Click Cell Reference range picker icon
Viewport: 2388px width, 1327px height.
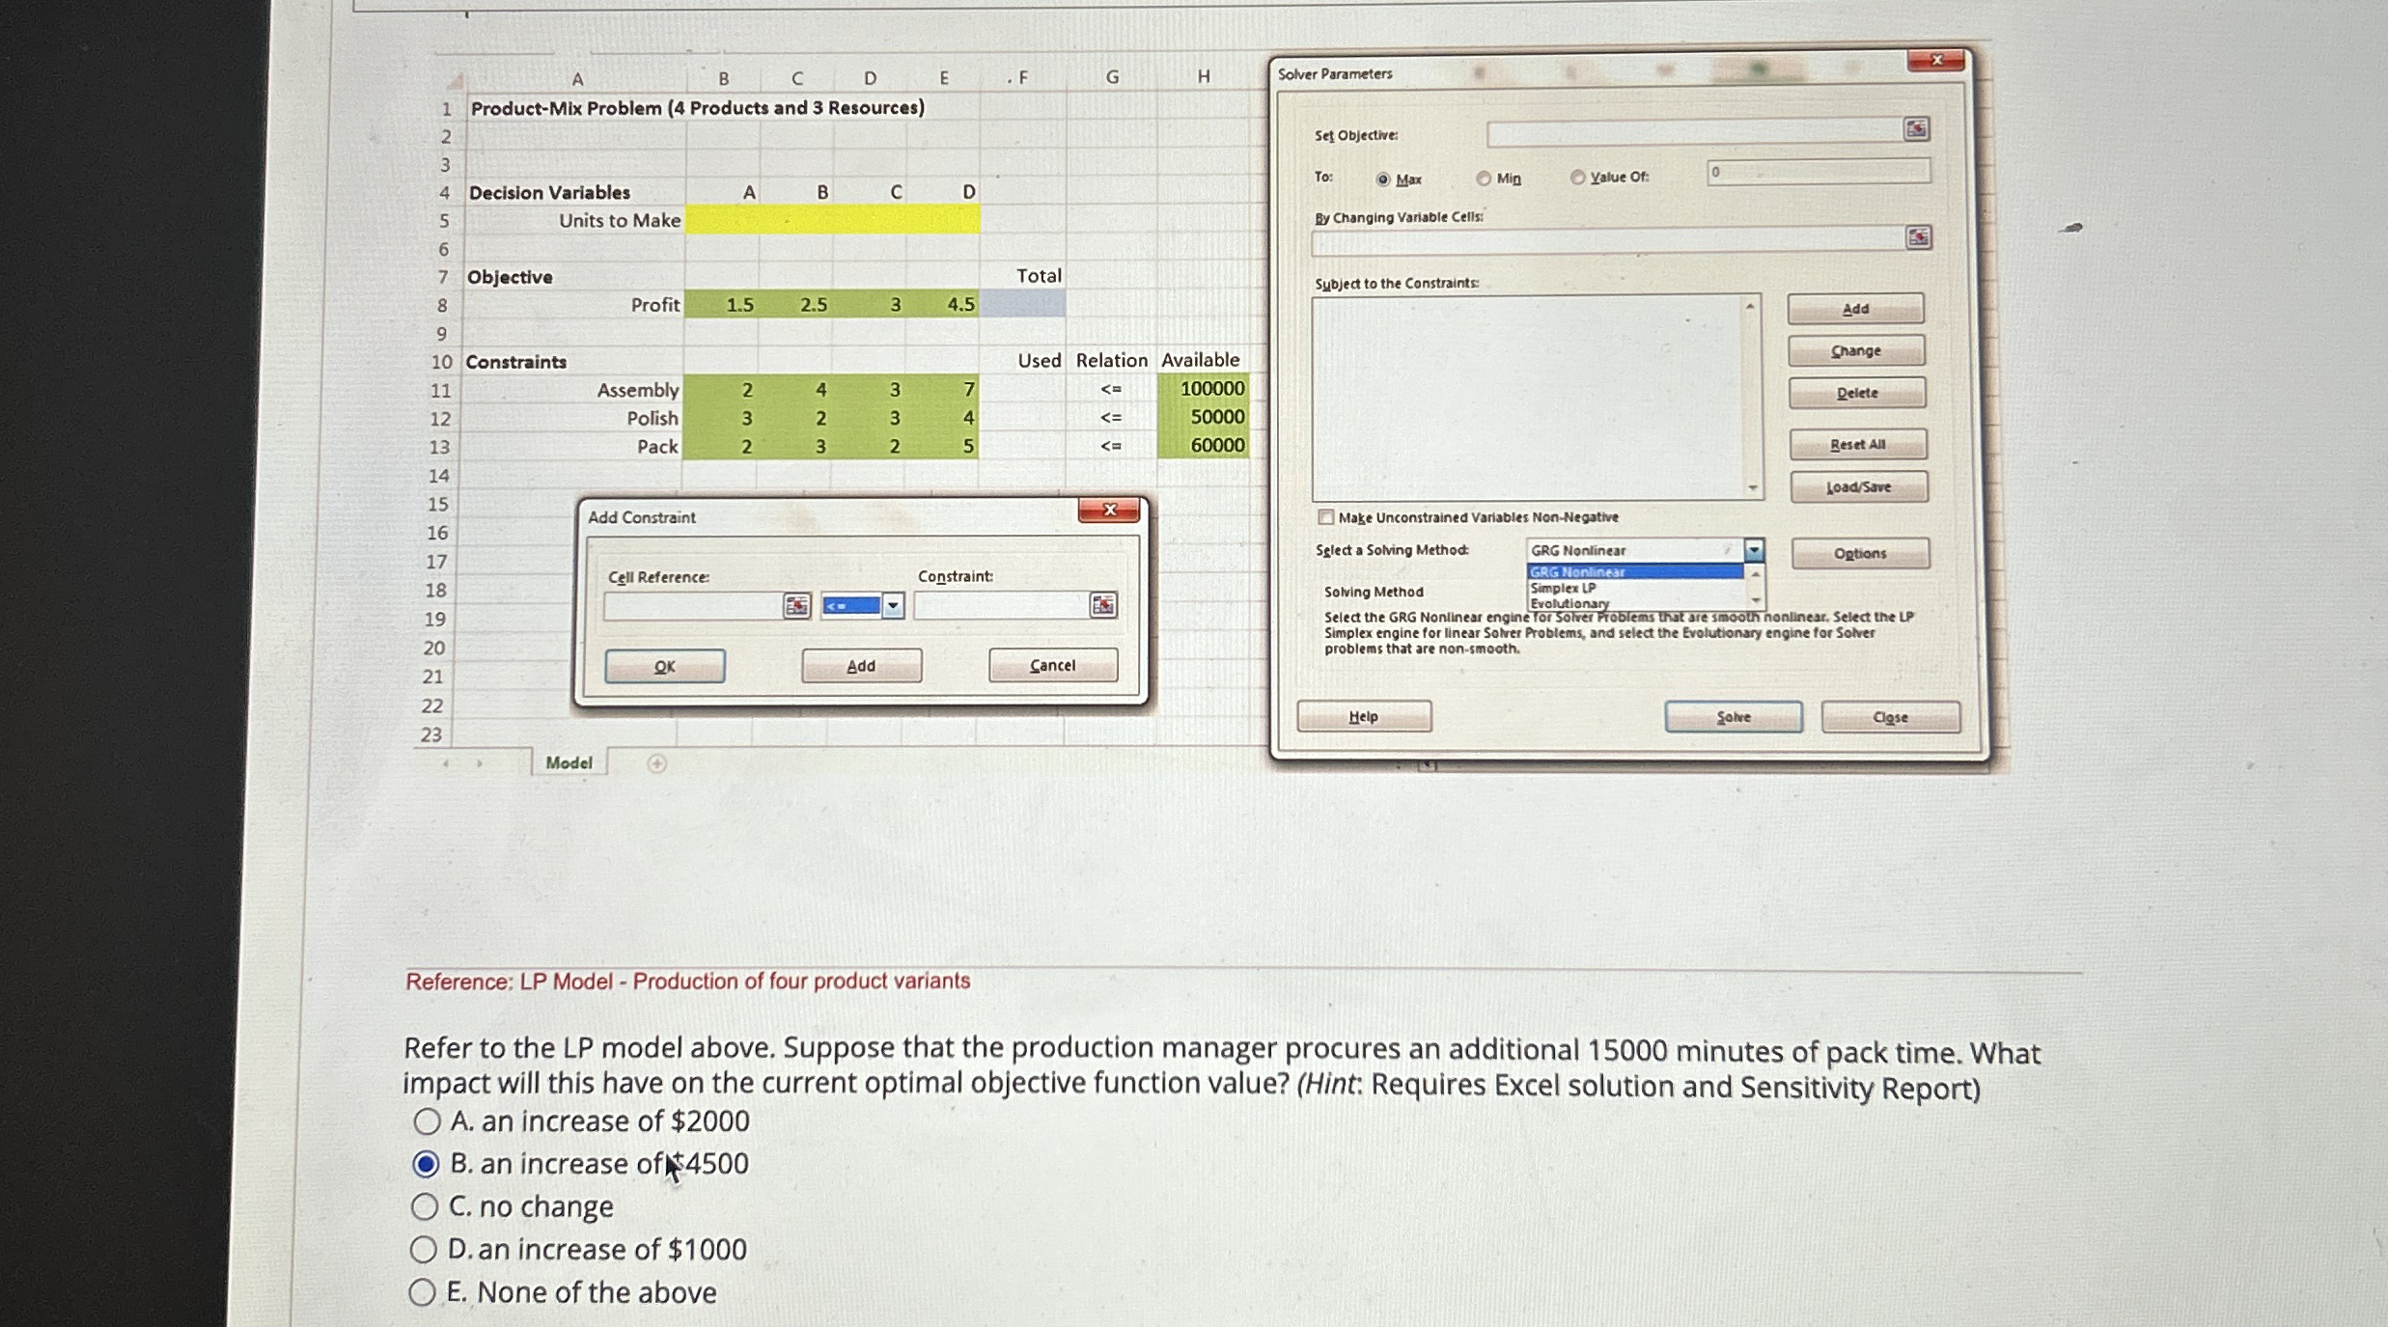796,606
